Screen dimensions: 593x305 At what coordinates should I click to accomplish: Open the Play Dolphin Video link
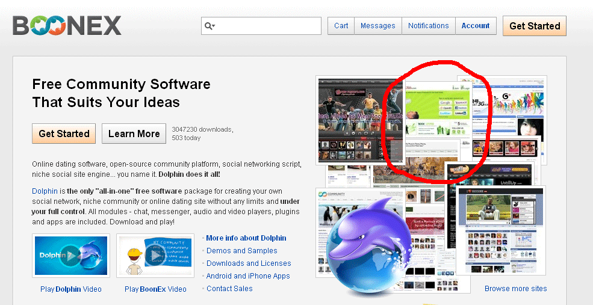click(71, 289)
